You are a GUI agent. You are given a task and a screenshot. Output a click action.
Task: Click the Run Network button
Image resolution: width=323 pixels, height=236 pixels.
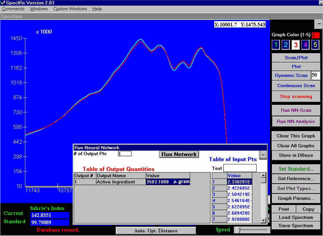coord(179,154)
